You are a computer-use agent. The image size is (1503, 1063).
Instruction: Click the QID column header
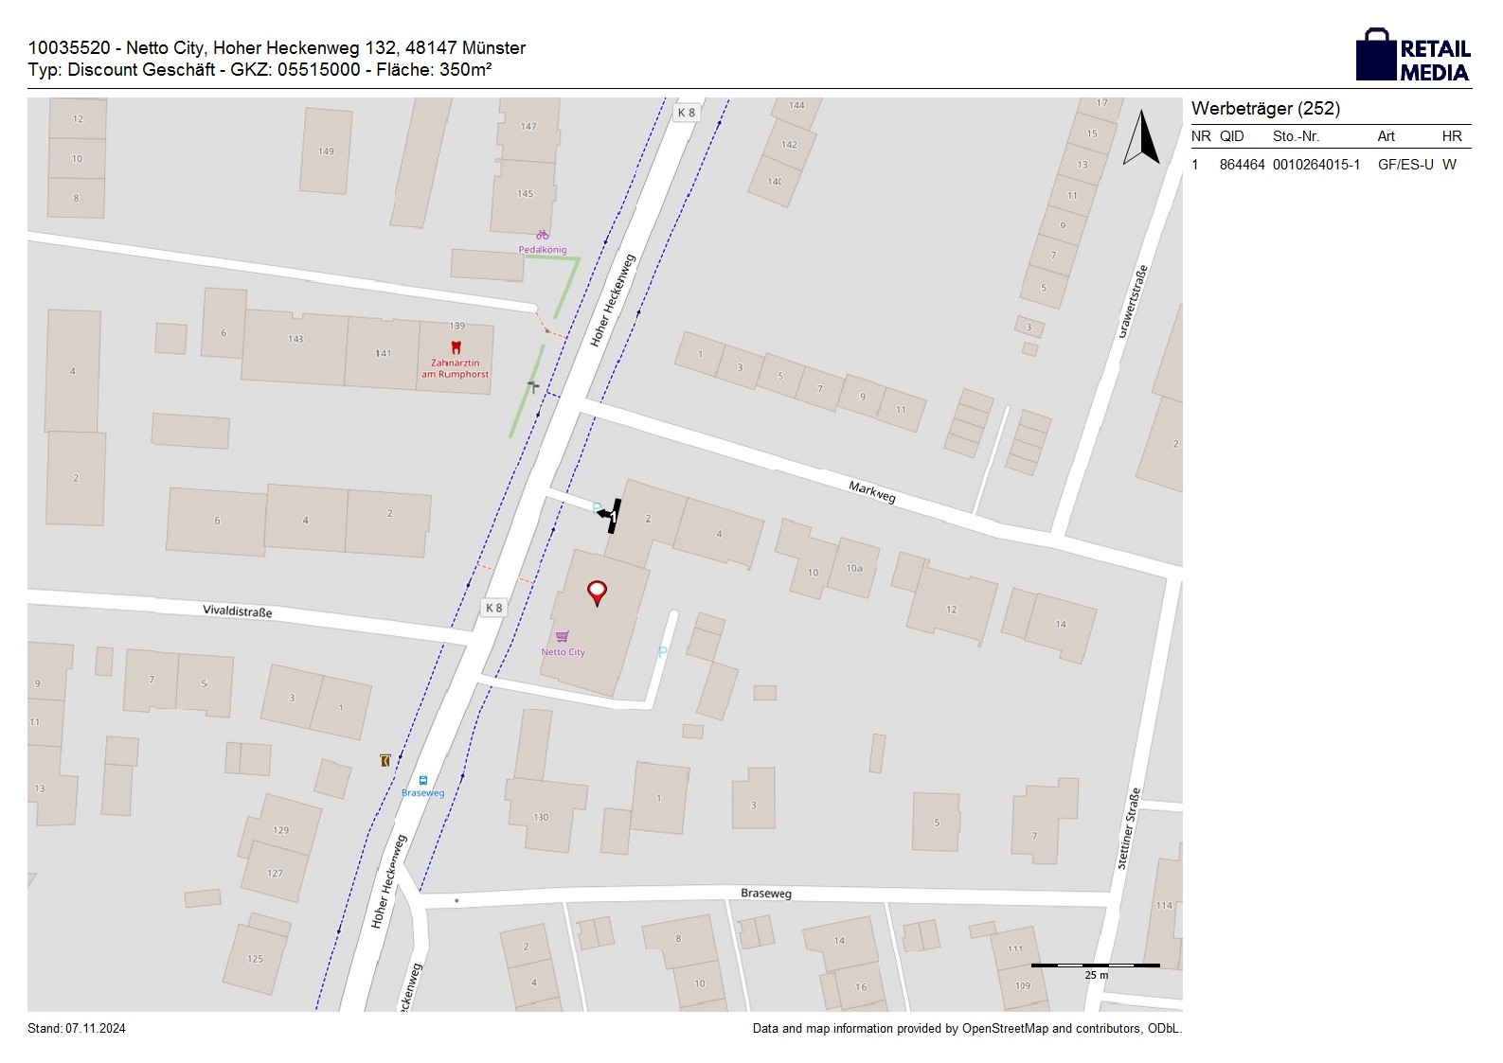tap(1231, 136)
